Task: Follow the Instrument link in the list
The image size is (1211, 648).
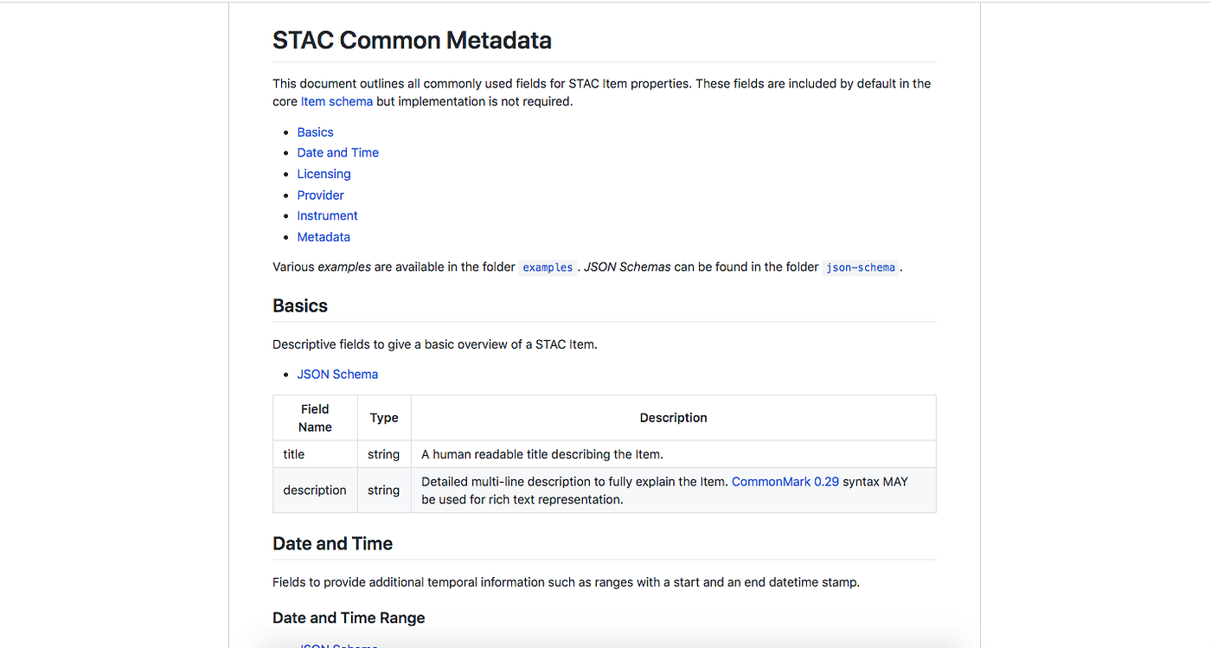Action: pos(327,215)
